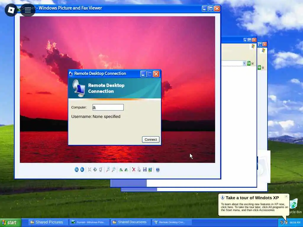Close the rearmost background window

(x=265, y=44)
